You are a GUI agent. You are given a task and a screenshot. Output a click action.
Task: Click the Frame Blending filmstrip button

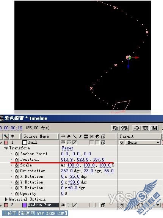145,128
